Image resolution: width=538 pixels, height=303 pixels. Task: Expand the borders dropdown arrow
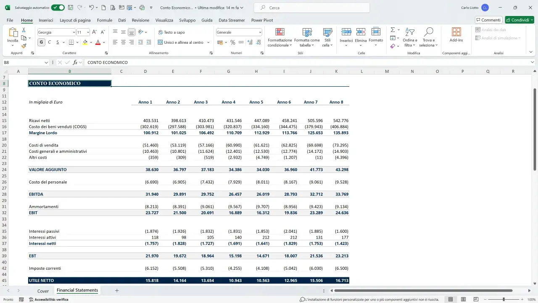[x=77, y=42]
